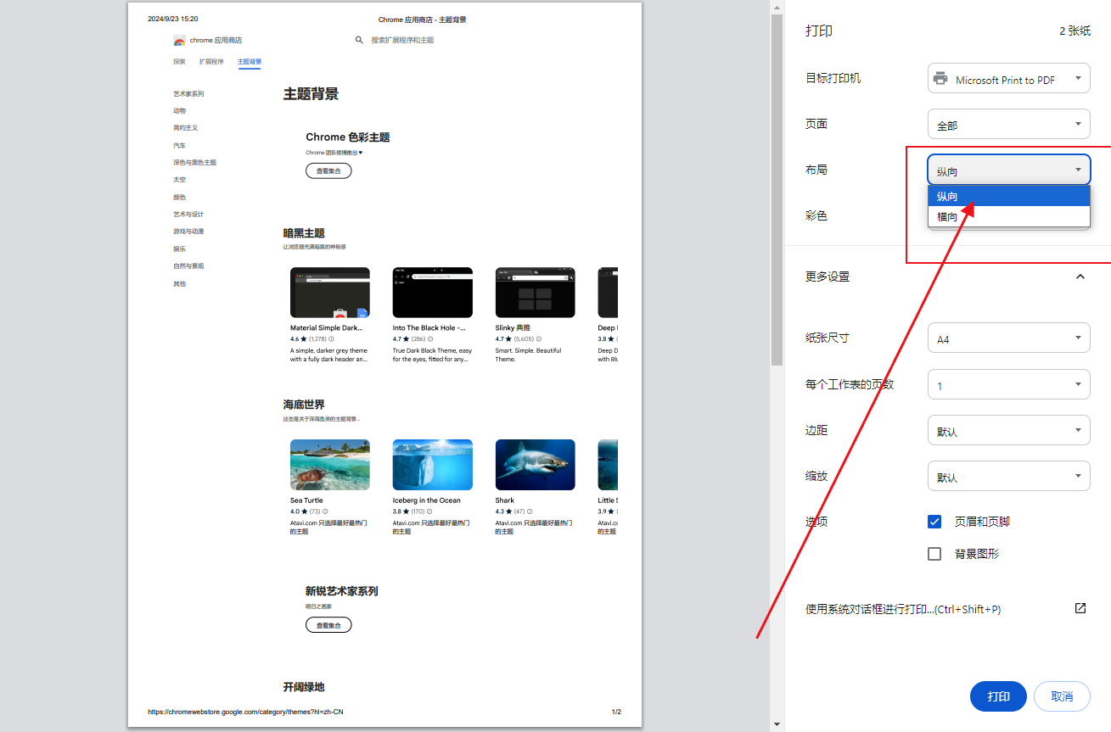The image size is (1111, 732).
Task: Click the Into The Black Hole thumbnail
Action: (x=433, y=293)
